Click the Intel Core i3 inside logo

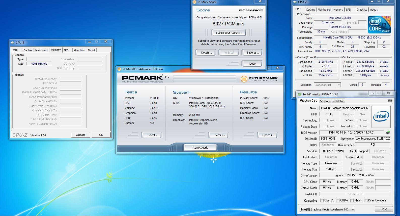pos(379,25)
